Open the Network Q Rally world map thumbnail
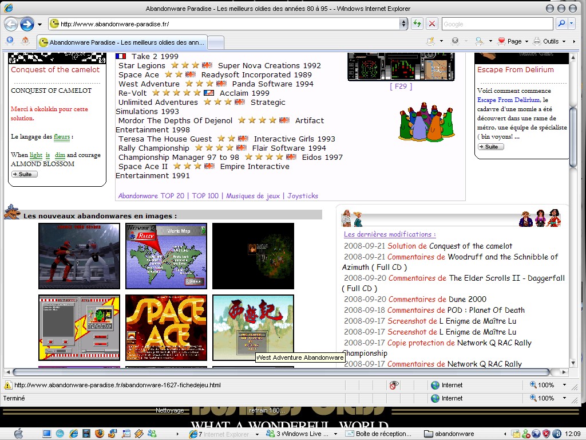The height and width of the screenshot is (440, 586). [167, 256]
